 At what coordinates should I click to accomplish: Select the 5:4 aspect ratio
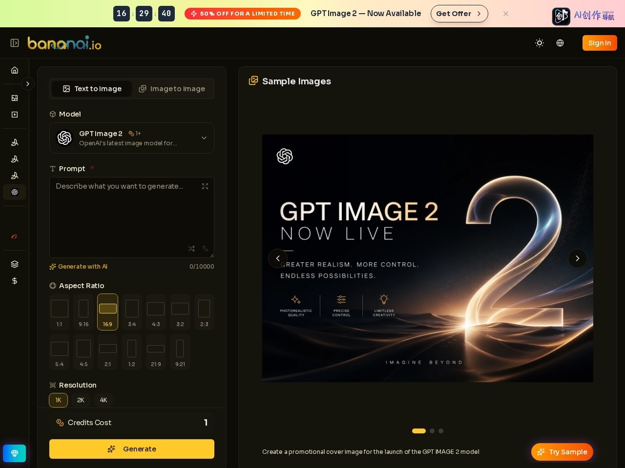(x=59, y=352)
